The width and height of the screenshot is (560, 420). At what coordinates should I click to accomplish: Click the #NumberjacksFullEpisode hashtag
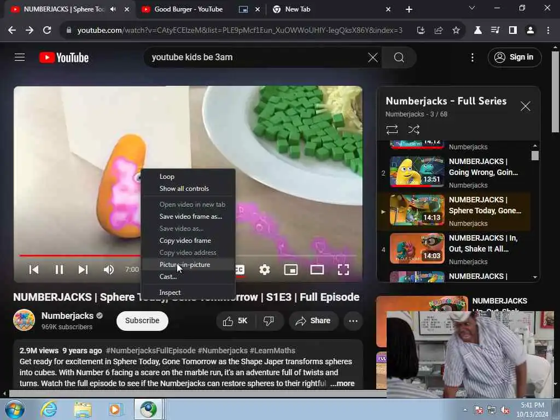click(151, 351)
